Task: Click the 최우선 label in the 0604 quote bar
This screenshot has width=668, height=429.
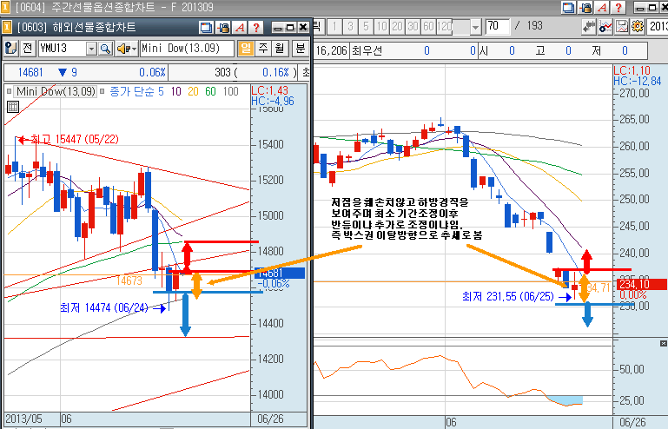Action: (367, 51)
